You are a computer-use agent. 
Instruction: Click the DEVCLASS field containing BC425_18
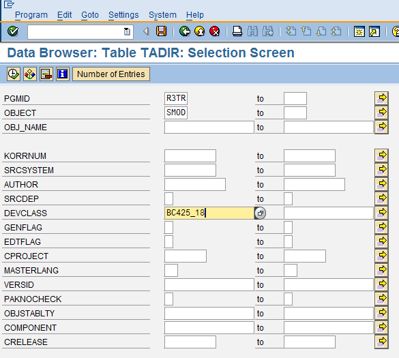click(x=209, y=213)
